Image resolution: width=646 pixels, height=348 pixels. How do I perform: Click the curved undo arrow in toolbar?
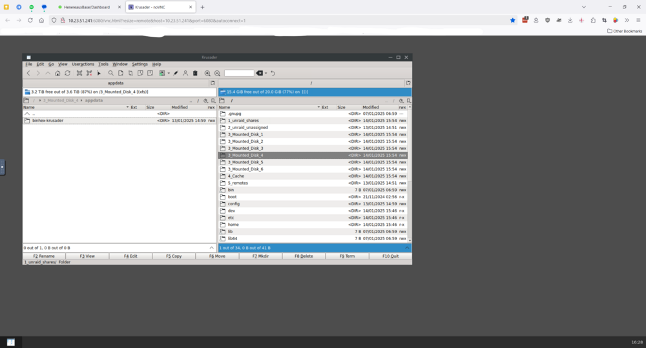[273, 74]
